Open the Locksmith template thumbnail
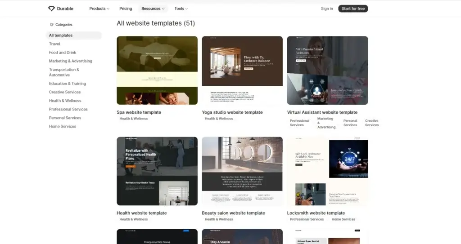The width and height of the screenshot is (461, 244). coord(328,171)
